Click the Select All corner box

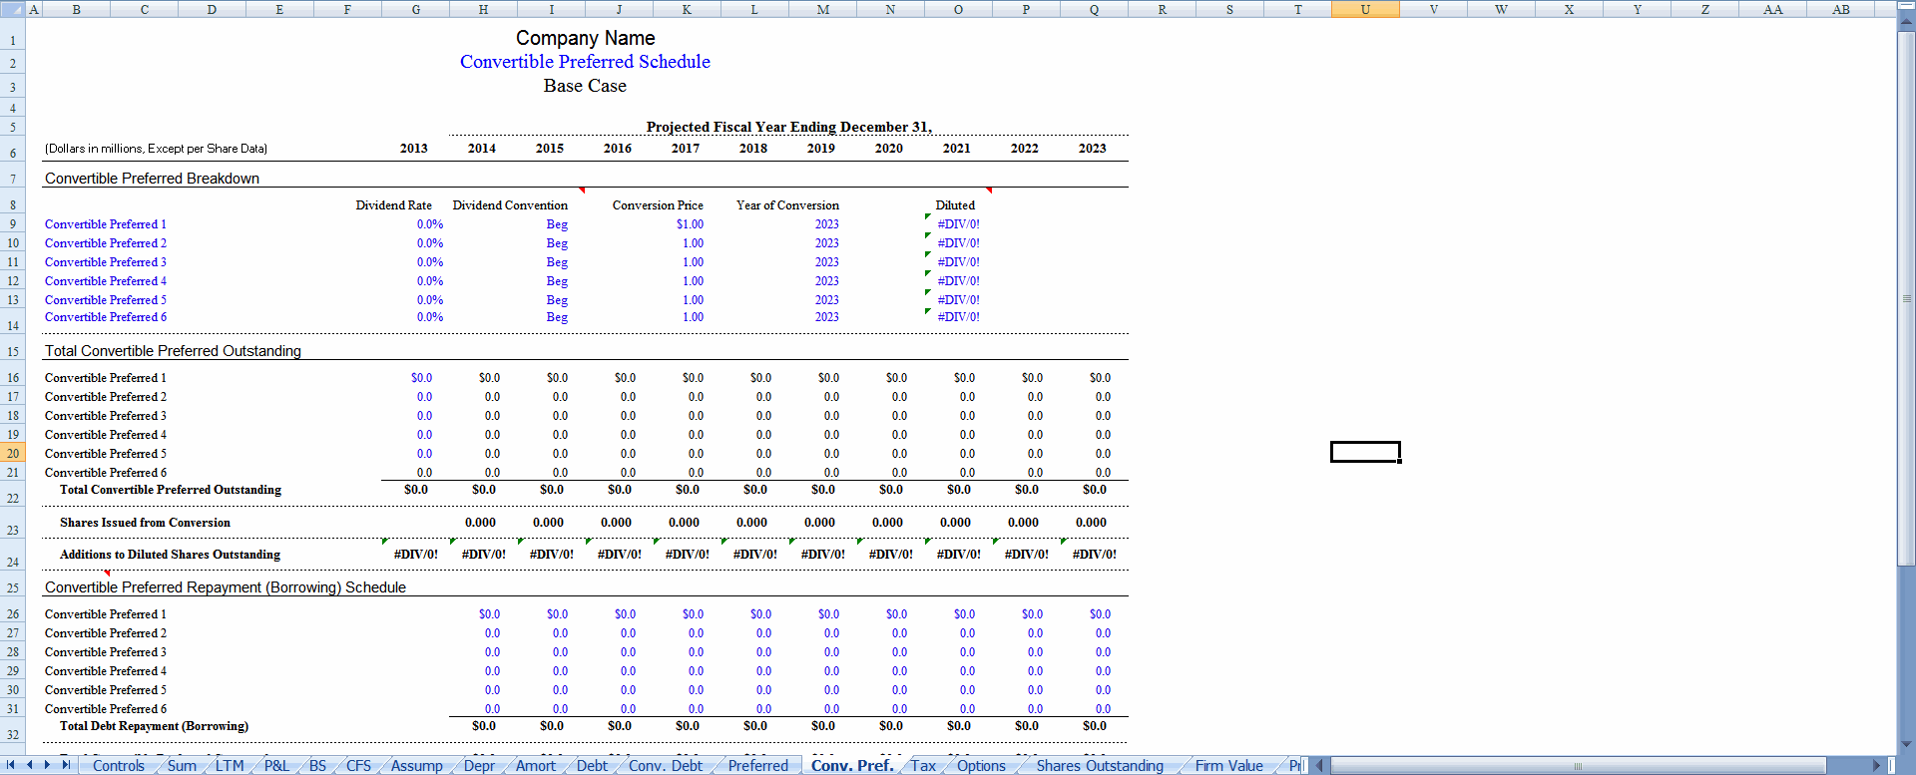12,9
